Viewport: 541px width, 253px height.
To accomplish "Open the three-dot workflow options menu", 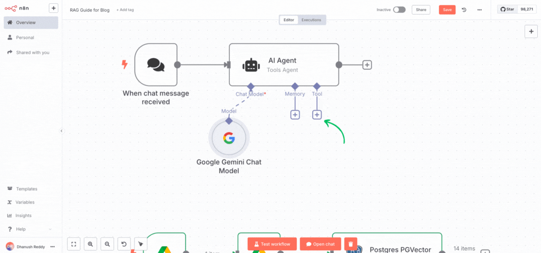I will tap(479, 10).
